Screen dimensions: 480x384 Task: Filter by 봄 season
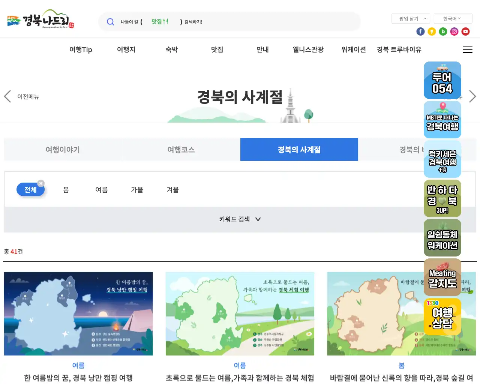[66, 190]
